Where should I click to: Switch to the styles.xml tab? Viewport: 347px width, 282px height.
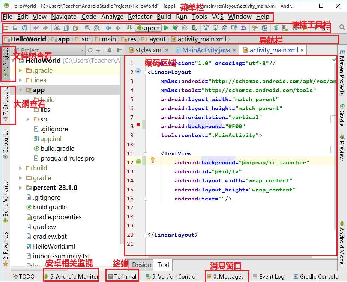[149, 50]
